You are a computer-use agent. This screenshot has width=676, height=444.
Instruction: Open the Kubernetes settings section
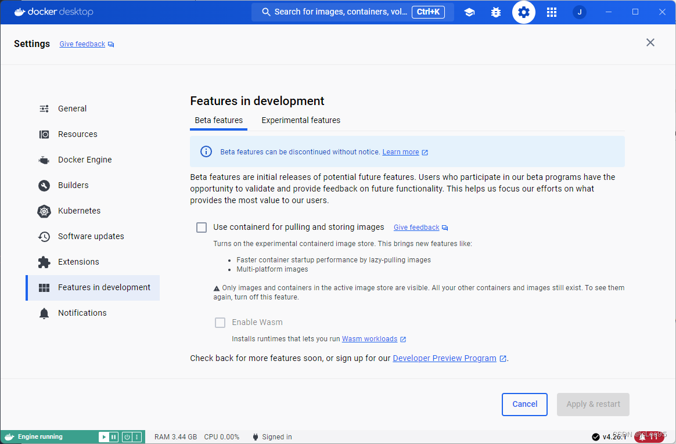click(93, 211)
